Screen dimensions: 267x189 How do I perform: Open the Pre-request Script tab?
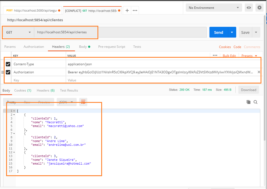point(112,47)
